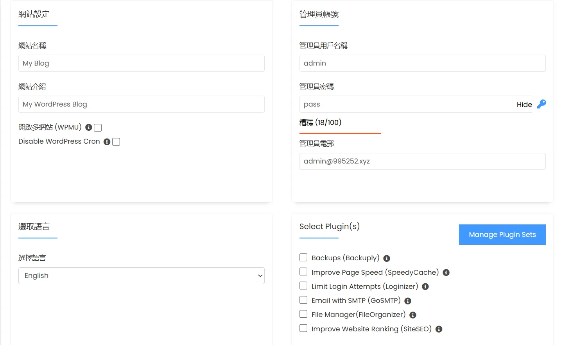Screen dimensions: 563x345
Task: Click the 網站名稱 input showing My Blog
Action: (141, 63)
